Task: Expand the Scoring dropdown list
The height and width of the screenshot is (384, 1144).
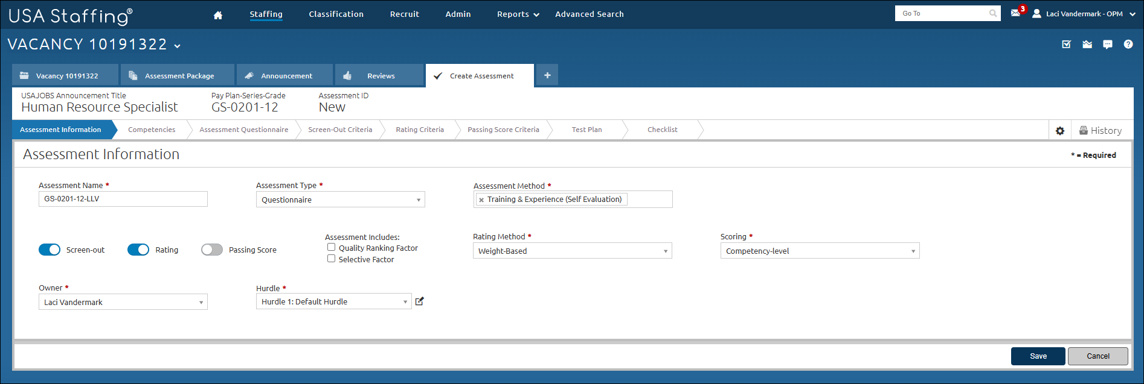Action: [x=819, y=251]
